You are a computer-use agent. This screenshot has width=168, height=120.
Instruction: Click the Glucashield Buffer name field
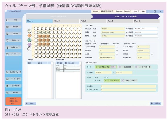(113, 32)
